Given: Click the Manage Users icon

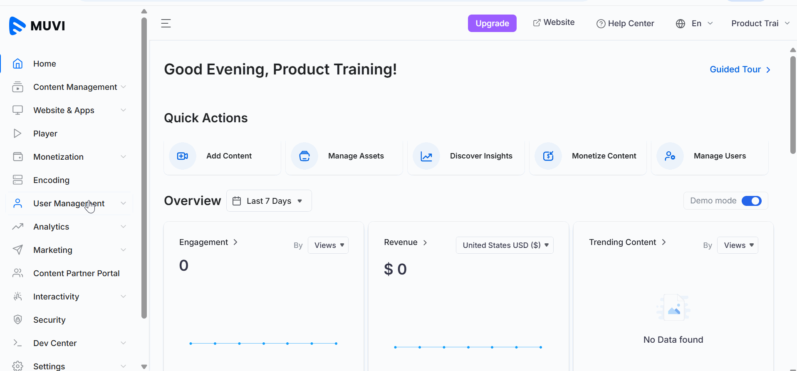Looking at the screenshot, I should point(670,156).
